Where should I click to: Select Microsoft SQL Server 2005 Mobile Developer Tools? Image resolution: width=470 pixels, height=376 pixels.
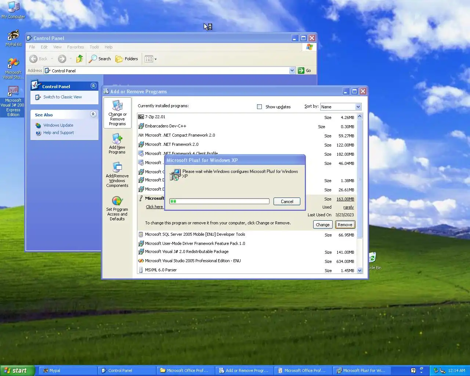(246, 235)
